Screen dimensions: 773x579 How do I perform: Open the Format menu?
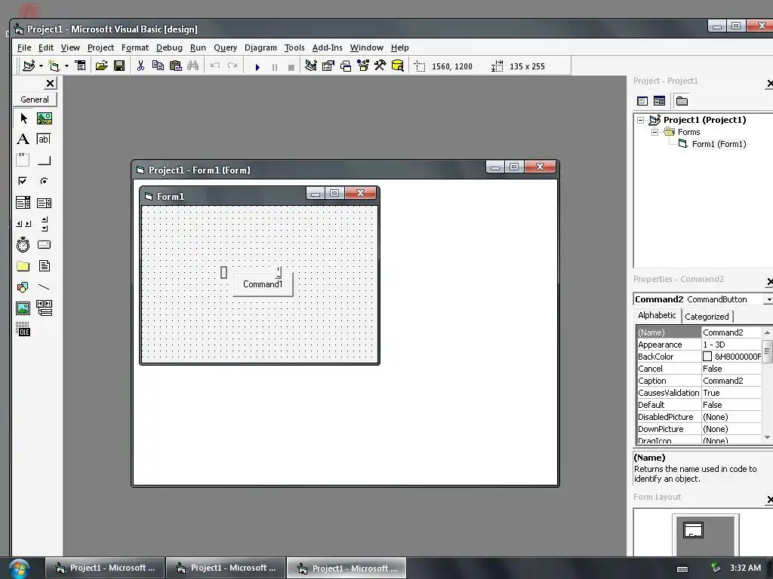[135, 47]
